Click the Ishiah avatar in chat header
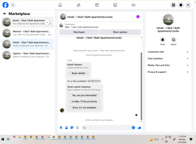Screen dimensions: 196x144 (x=63, y=17)
